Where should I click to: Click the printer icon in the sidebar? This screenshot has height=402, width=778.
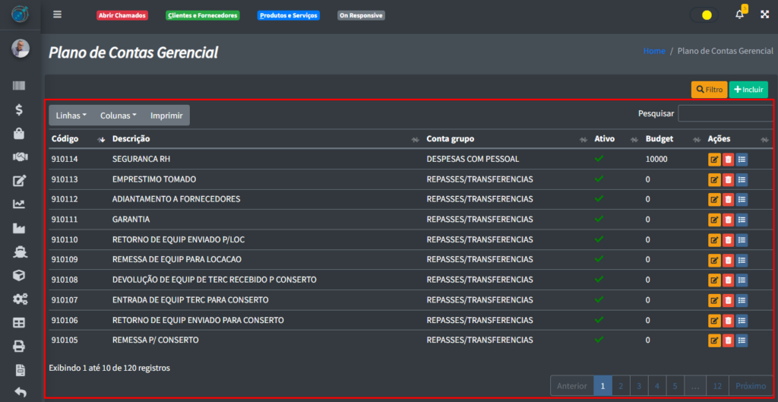click(20, 347)
